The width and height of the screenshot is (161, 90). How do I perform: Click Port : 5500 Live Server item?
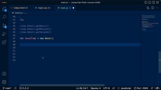coord(141,88)
